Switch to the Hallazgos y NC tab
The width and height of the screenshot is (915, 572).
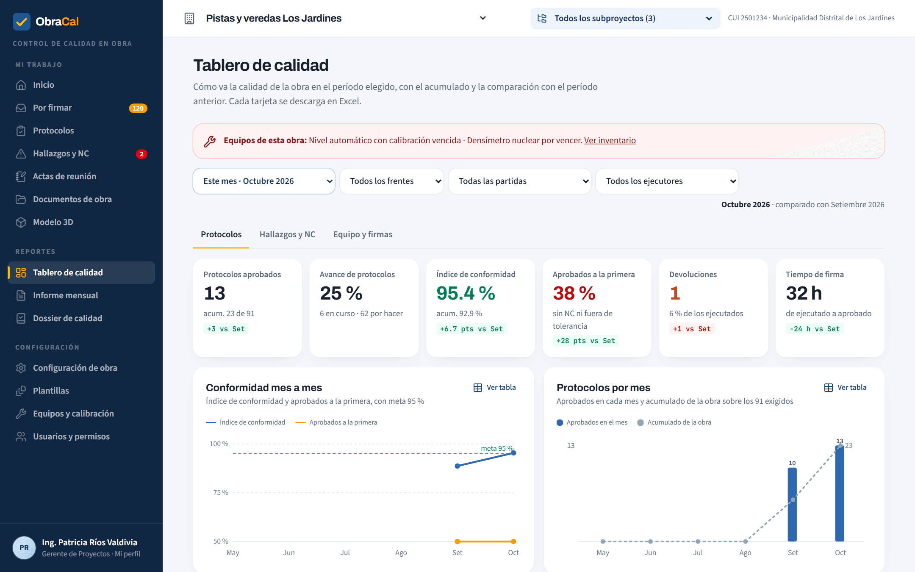[x=287, y=235]
